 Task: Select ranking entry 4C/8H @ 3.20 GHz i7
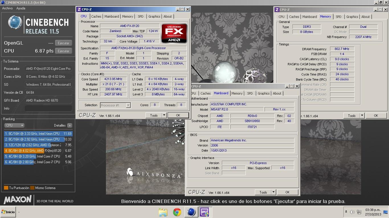click(x=38, y=156)
